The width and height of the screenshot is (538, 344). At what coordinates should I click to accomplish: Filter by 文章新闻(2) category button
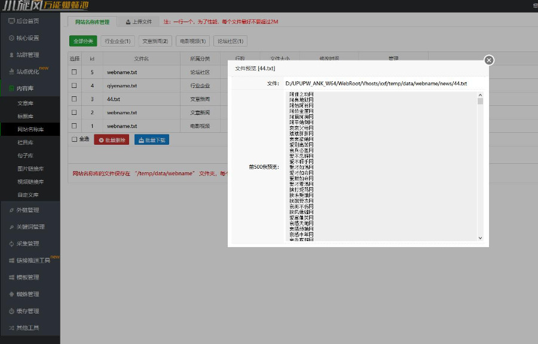(155, 41)
